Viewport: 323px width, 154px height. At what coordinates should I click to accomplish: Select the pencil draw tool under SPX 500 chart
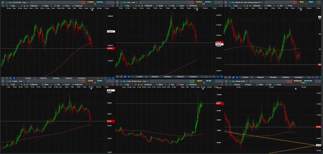(x=10, y=78)
